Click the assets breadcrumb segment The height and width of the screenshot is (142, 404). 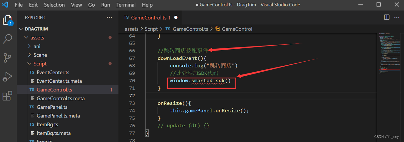pos(132,29)
